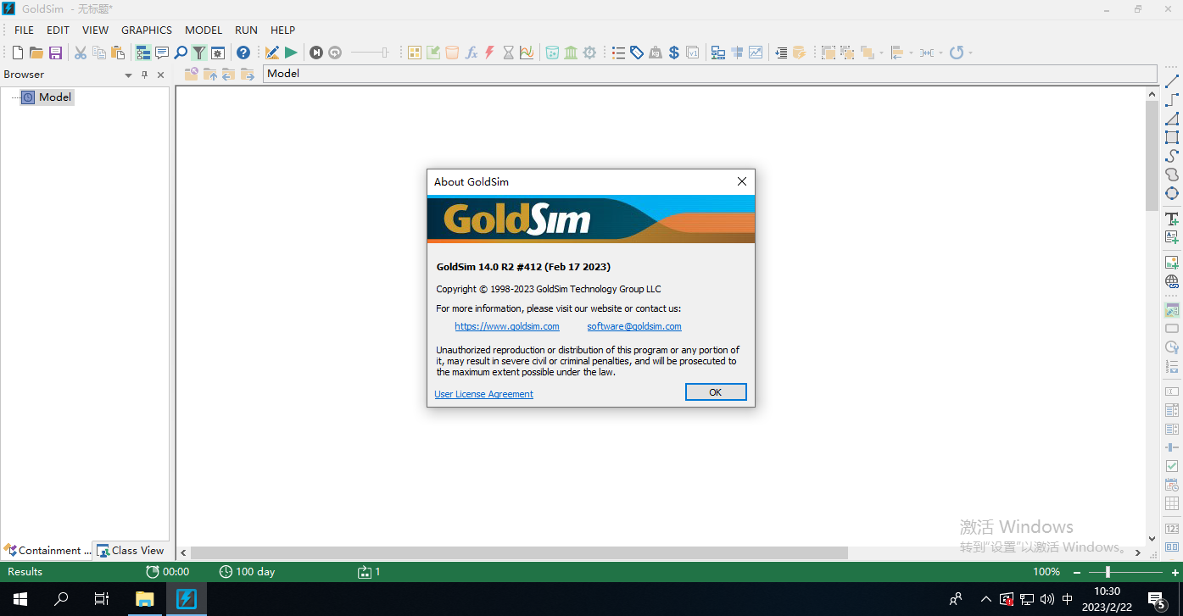
Task: Open the RUN menu
Action: 246,30
